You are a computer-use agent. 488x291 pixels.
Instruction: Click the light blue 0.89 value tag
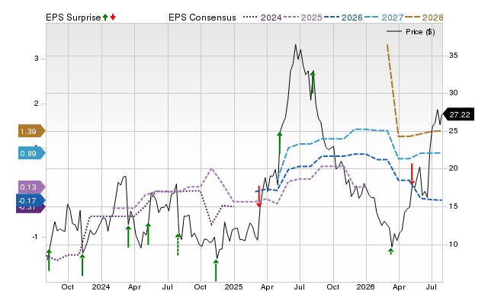click(x=32, y=153)
